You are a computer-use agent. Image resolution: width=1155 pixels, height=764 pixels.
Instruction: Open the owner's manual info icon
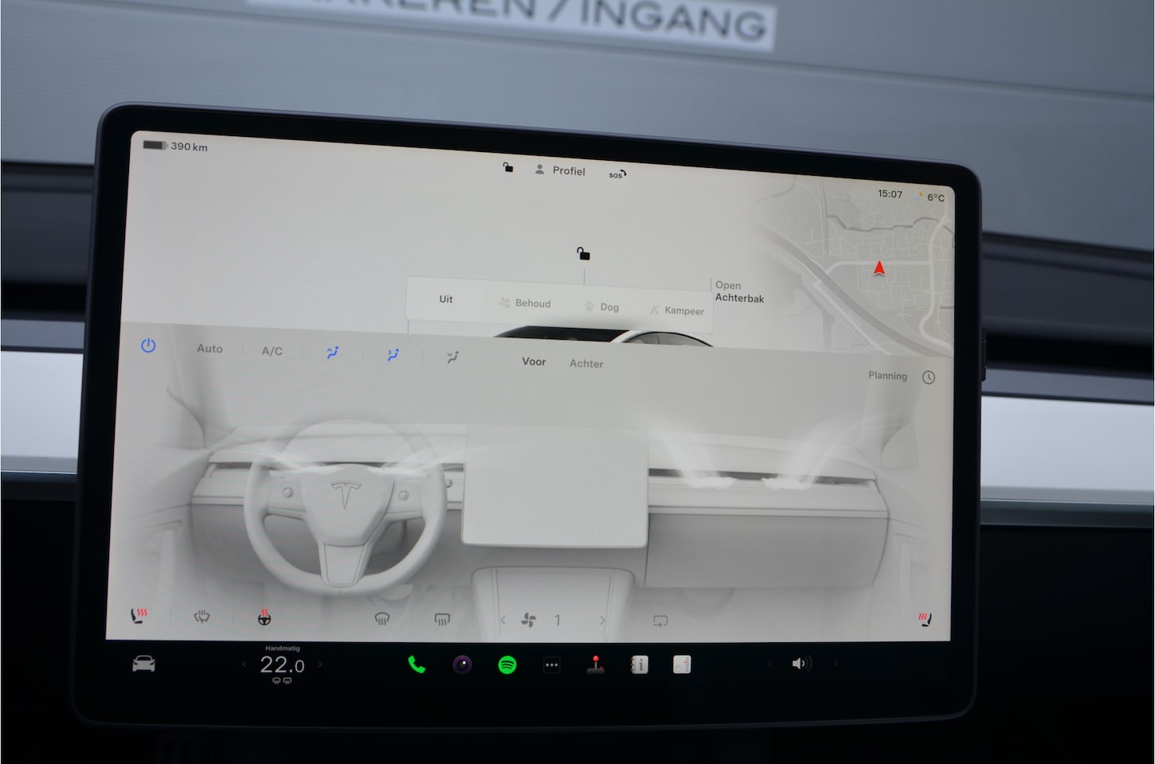[639, 665]
